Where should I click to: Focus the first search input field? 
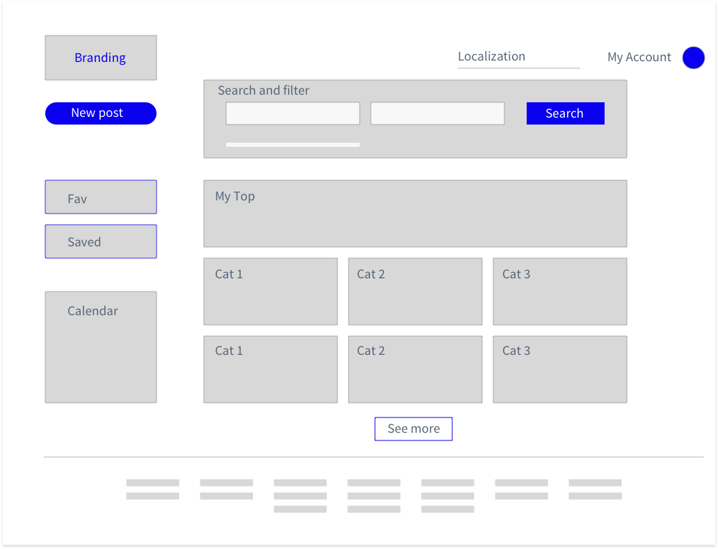click(x=292, y=113)
